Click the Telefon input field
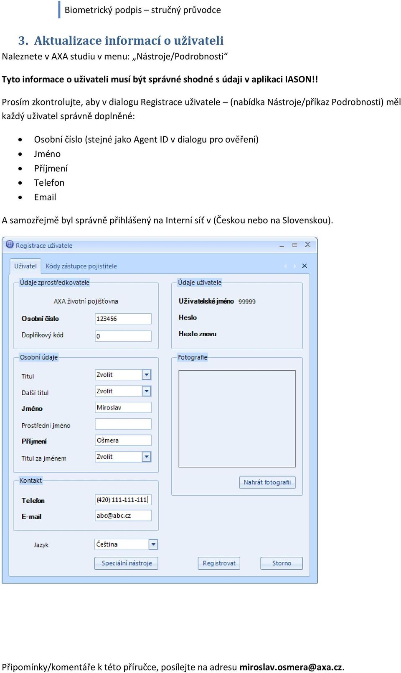Viewport: 401px width, 673px height. pyautogui.click(x=123, y=499)
